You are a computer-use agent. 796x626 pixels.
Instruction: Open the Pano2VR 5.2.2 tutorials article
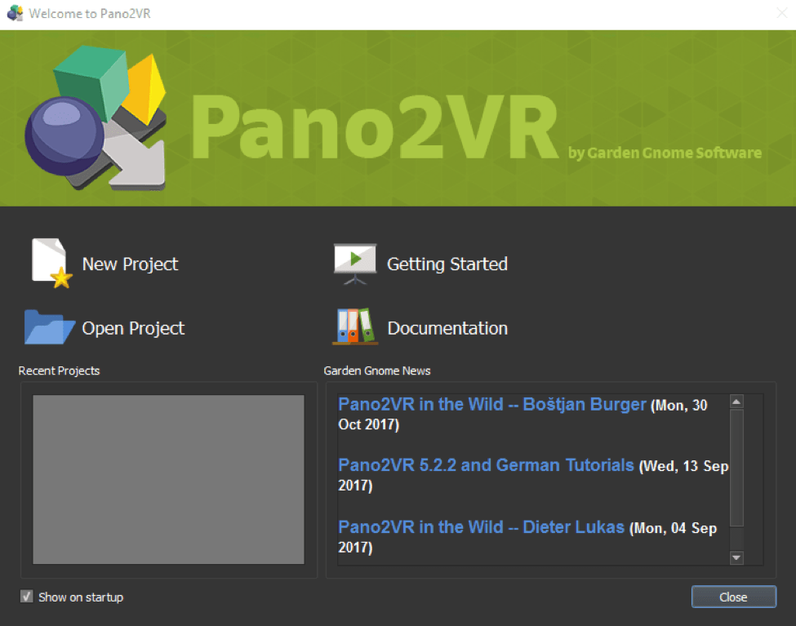pos(486,465)
